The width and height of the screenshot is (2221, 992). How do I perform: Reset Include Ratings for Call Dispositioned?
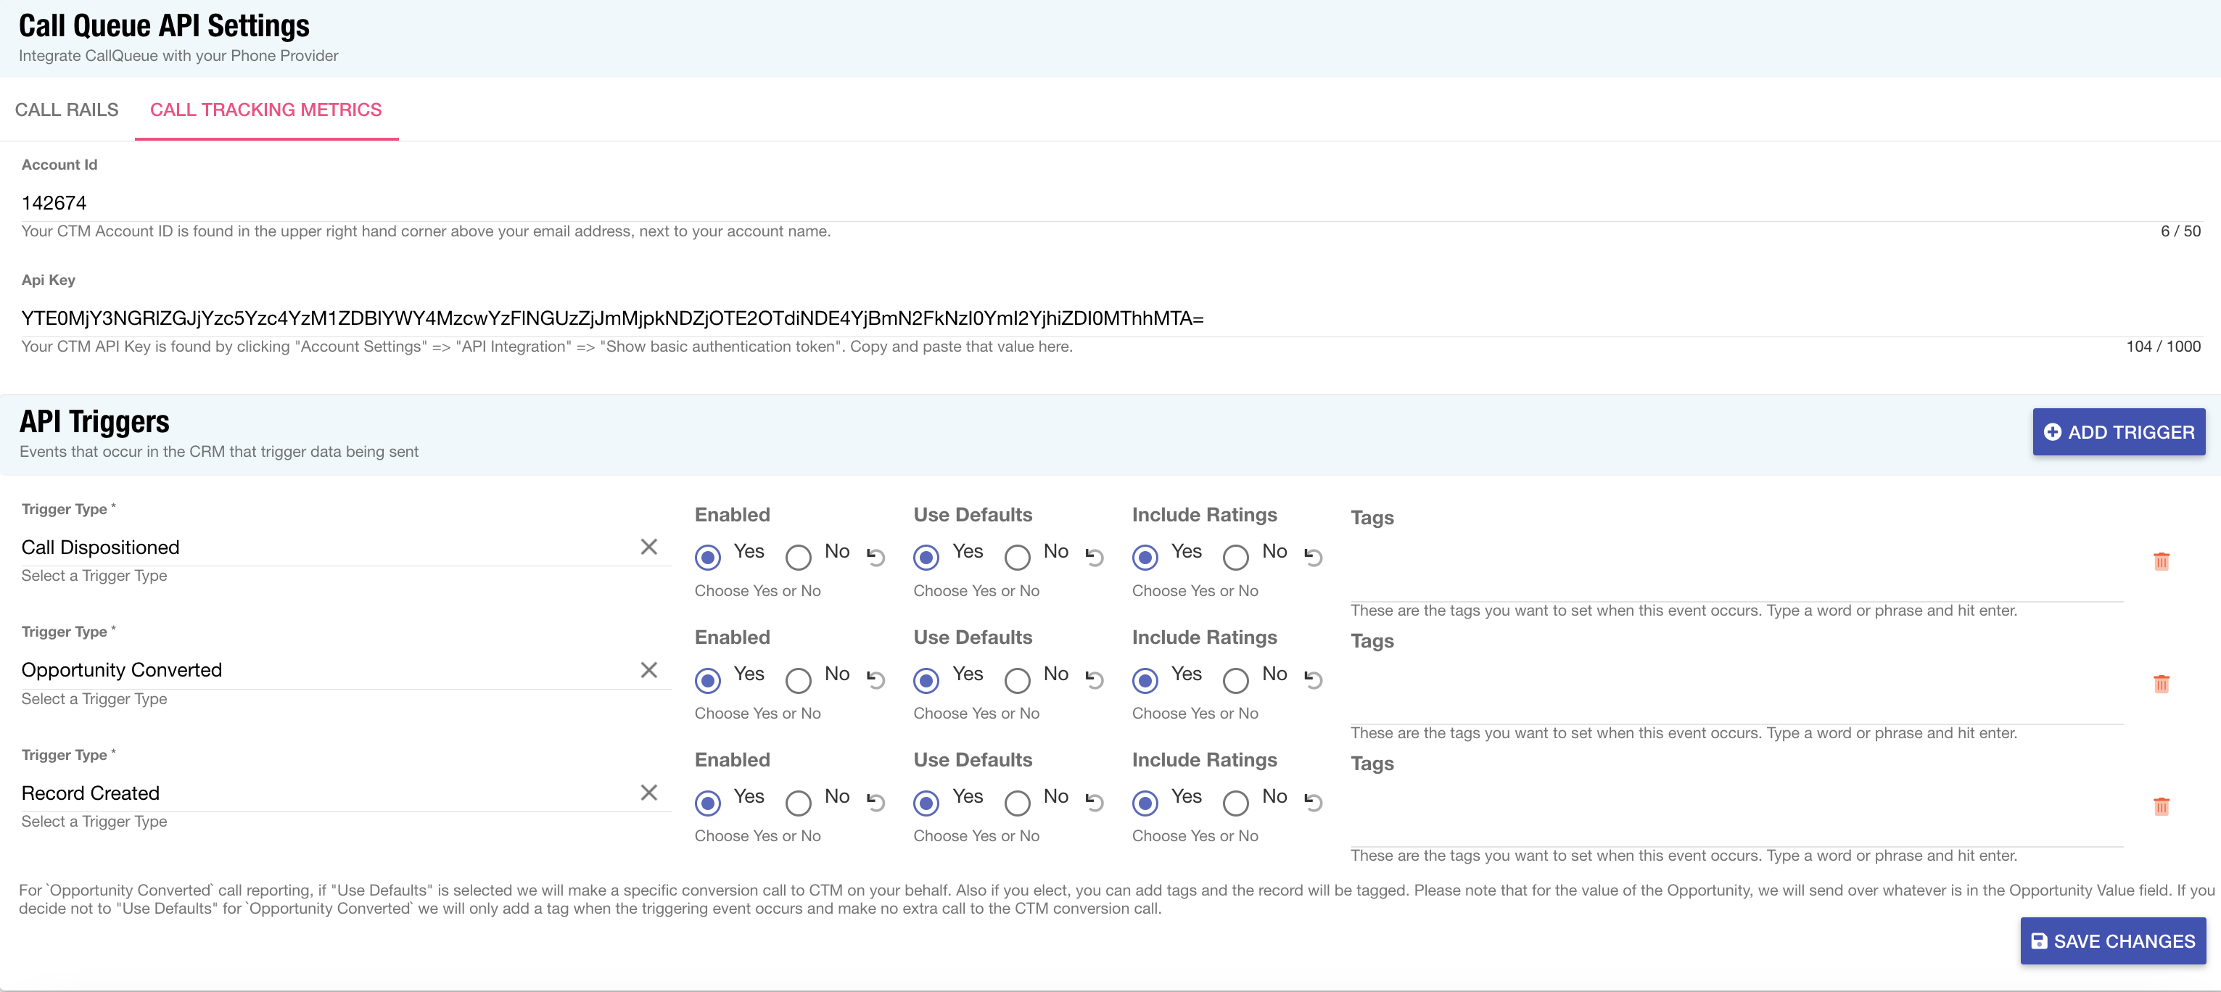click(1314, 557)
